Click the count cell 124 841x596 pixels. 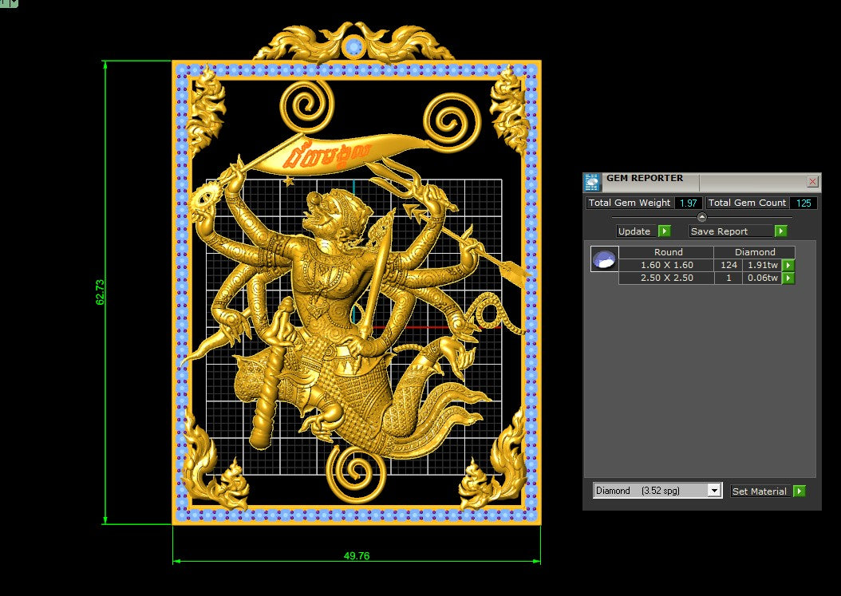(728, 265)
